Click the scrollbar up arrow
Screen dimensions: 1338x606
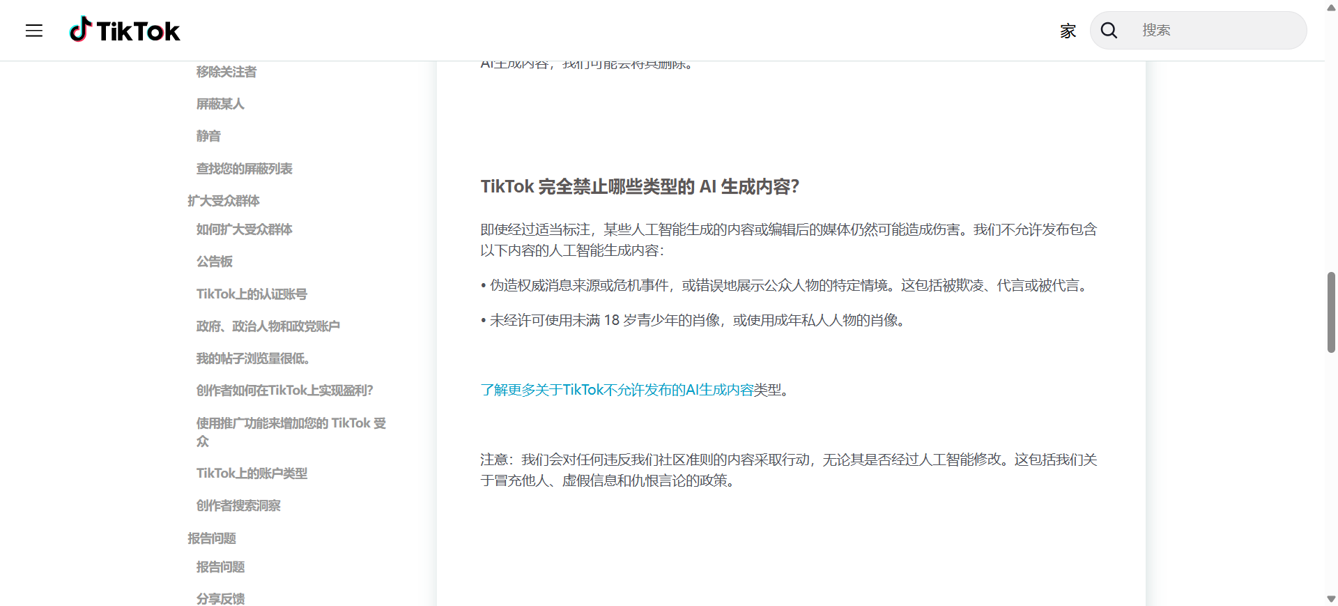(x=1331, y=8)
